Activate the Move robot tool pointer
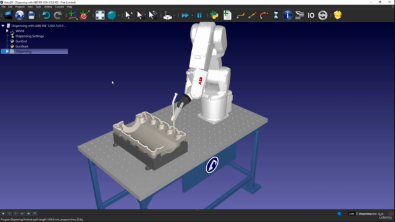This screenshot has width=395, height=222. pyautogui.click(x=153, y=15)
